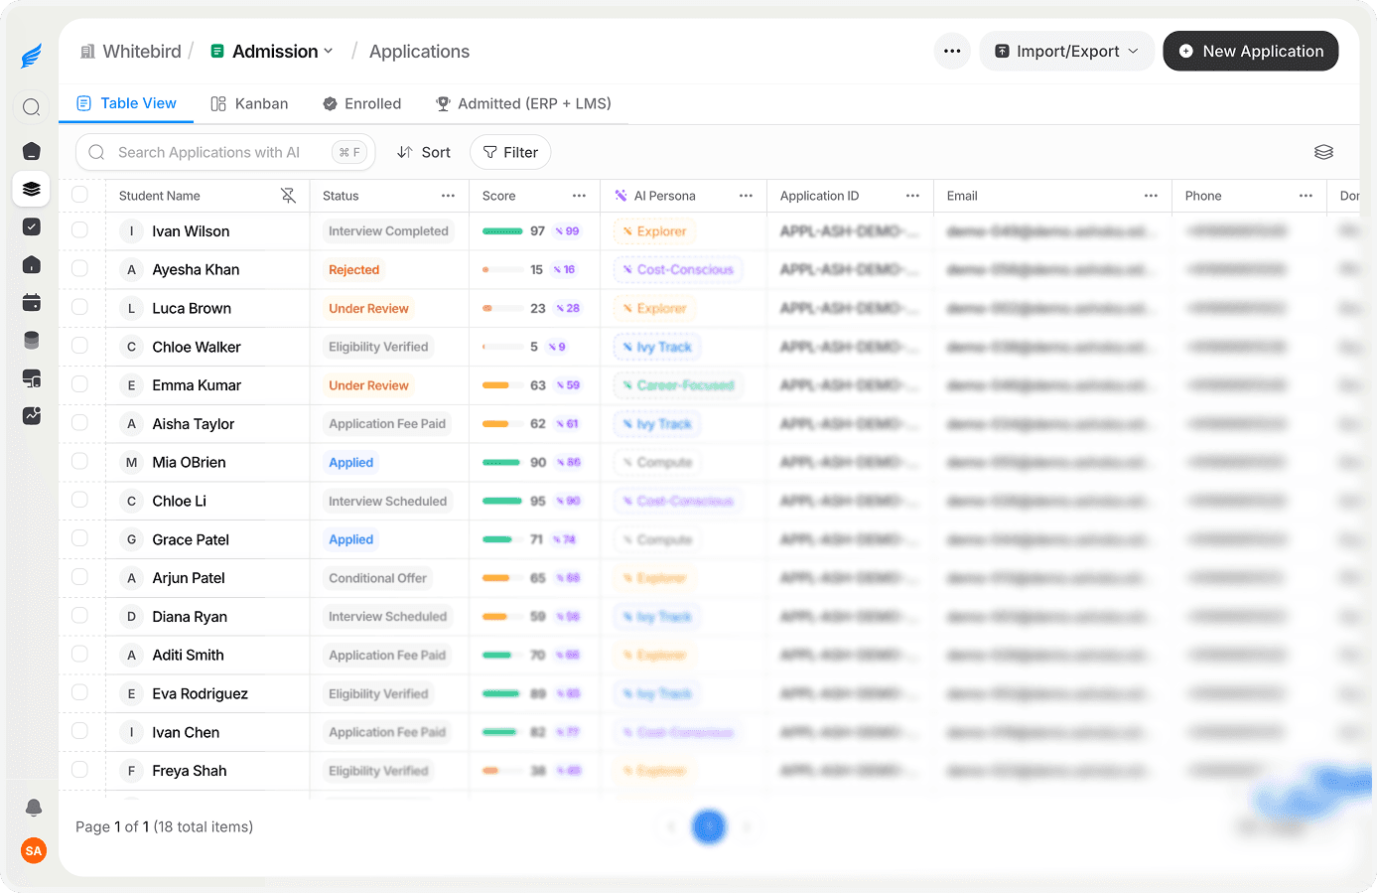This screenshot has width=1377, height=893.
Task: Open Score column options ellipsis
Action: 580,196
